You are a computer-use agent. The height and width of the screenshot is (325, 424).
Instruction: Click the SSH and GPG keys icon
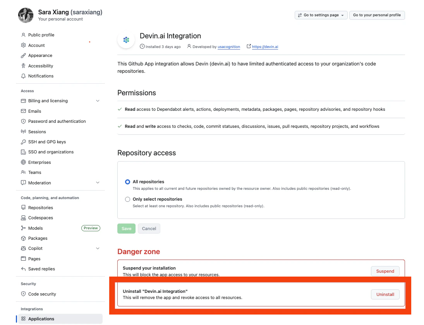[22, 141]
